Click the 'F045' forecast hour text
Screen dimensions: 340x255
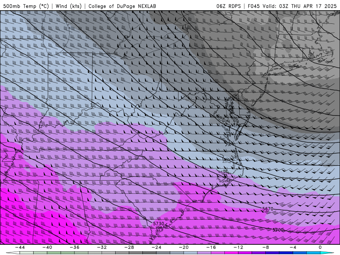253,6
